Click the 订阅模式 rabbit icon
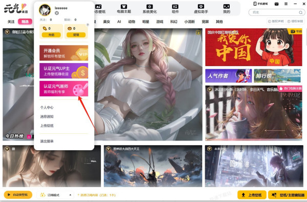Viewport: 307px width, 202px height. tap(42, 195)
